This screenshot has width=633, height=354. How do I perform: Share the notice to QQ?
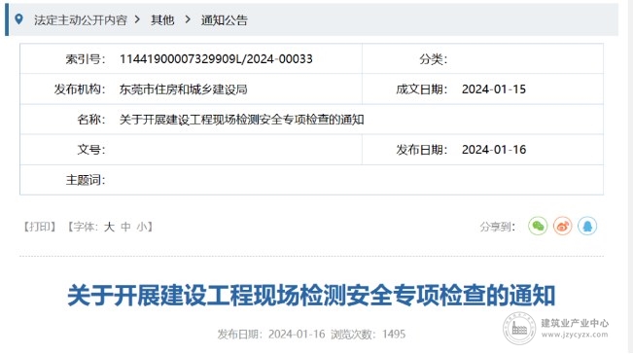(587, 226)
